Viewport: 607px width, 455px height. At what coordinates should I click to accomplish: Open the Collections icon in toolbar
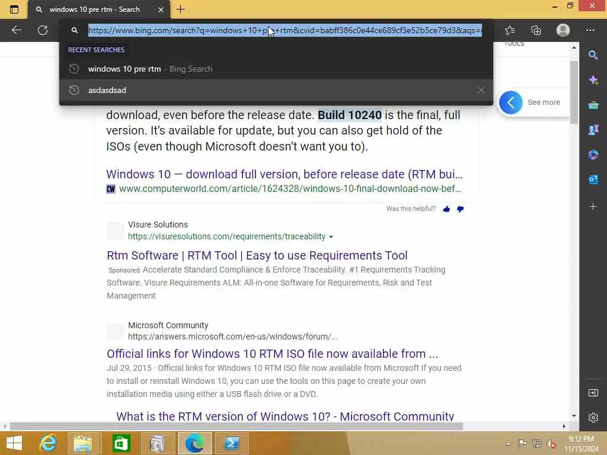pyautogui.click(x=536, y=30)
